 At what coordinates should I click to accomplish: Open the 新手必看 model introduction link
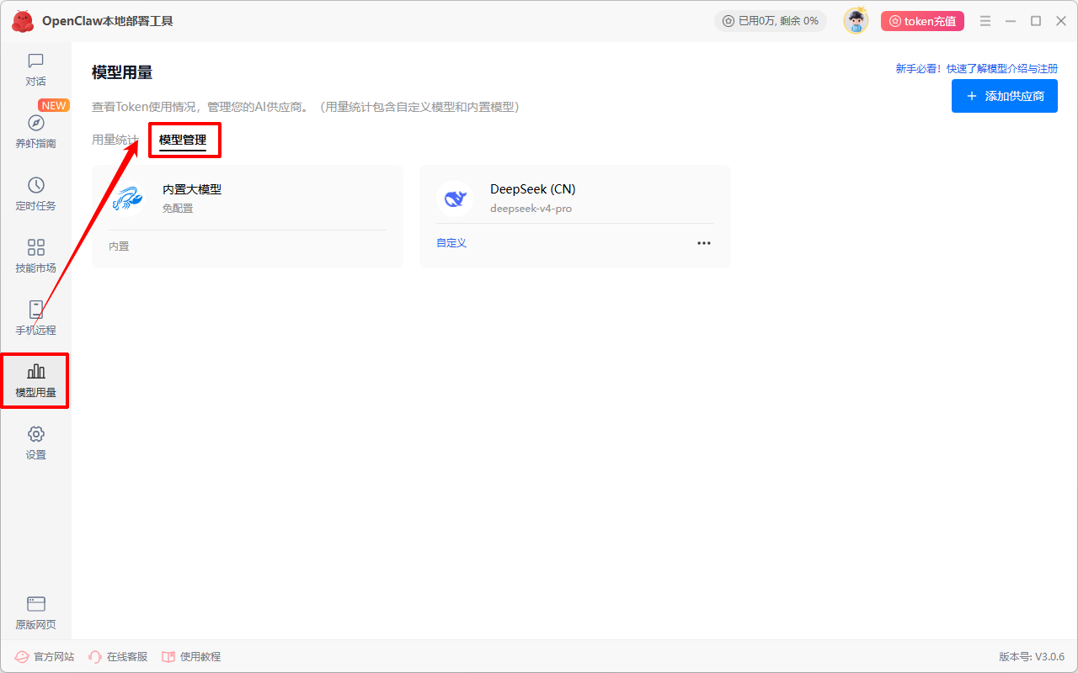977,69
